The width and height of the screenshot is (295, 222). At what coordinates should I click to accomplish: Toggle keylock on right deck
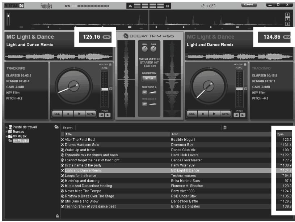click(245, 64)
